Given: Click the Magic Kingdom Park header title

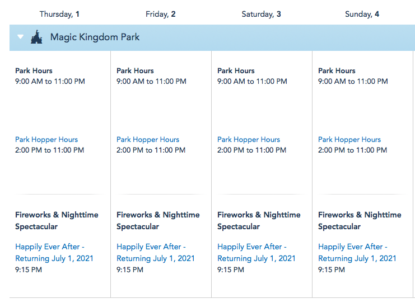Looking at the screenshot, I should [x=95, y=37].
